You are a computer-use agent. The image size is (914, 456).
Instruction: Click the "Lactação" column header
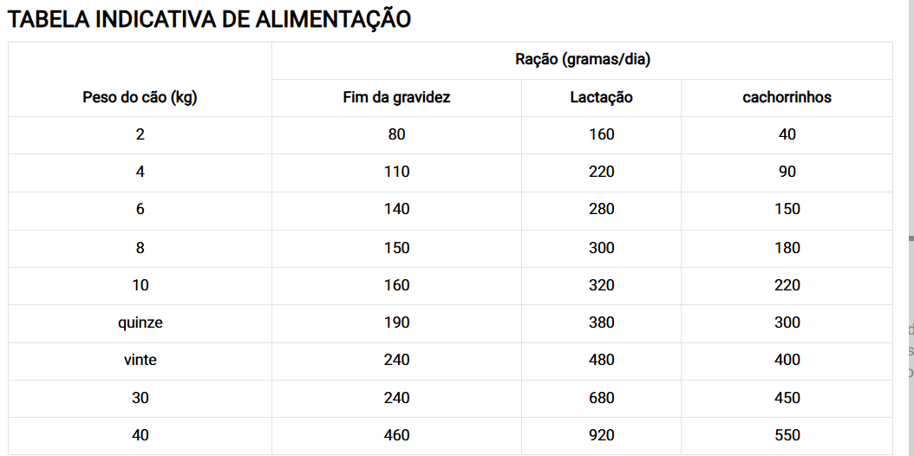coord(601,97)
